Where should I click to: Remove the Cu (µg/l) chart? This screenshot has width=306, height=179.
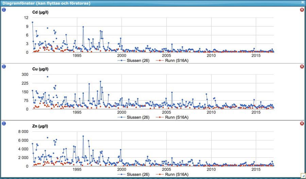pos(302,67)
